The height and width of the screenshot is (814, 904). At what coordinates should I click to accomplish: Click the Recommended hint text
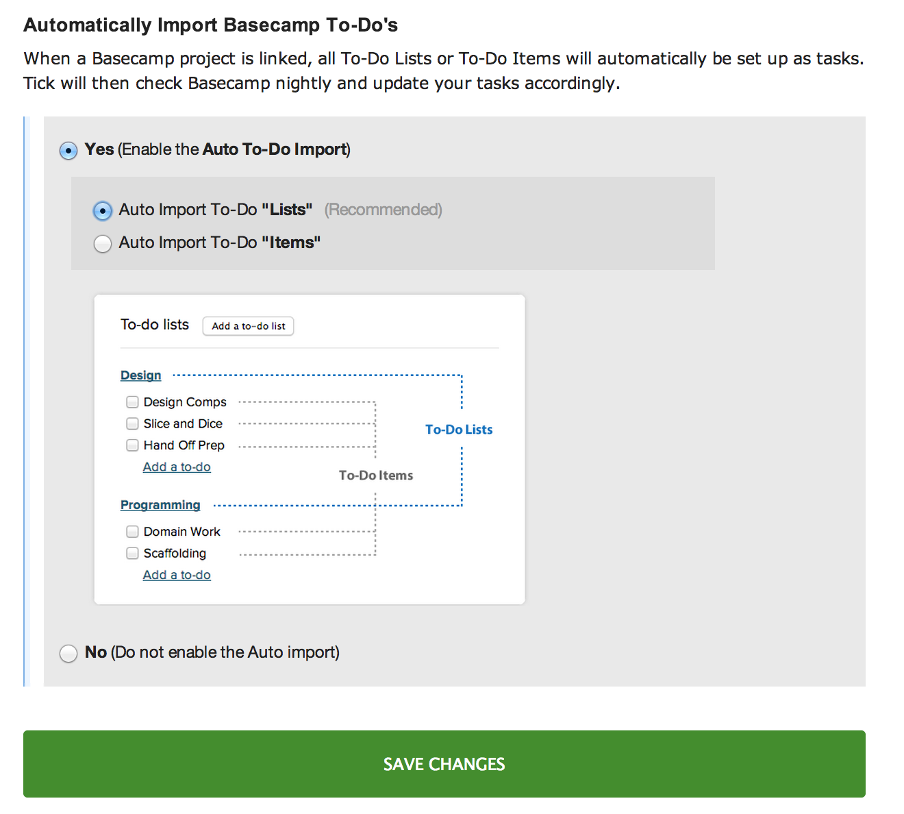383,210
